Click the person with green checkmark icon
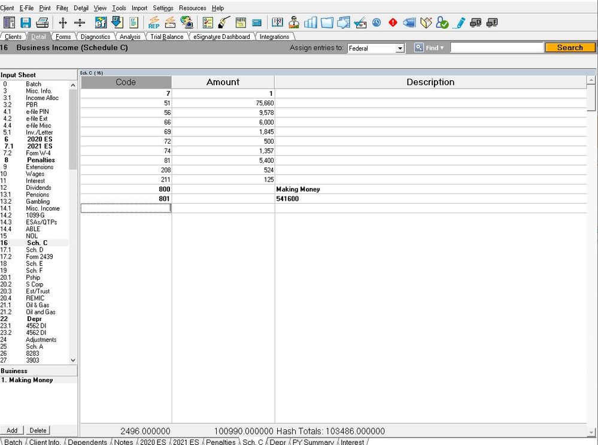The height and width of the screenshot is (445, 598). (442, 23)
